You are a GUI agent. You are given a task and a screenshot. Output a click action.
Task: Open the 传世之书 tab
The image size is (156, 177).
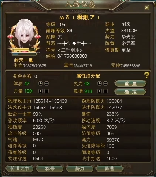(20, 169)
